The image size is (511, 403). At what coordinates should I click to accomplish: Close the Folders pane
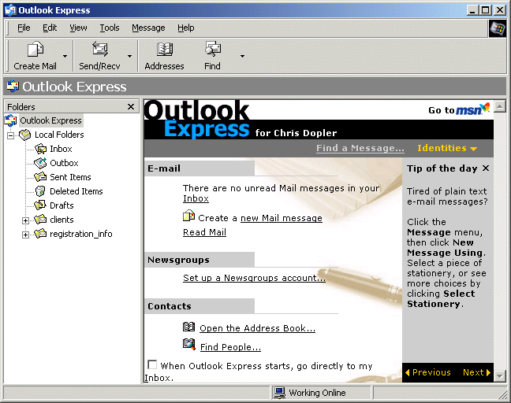click(x=131, y=107)
